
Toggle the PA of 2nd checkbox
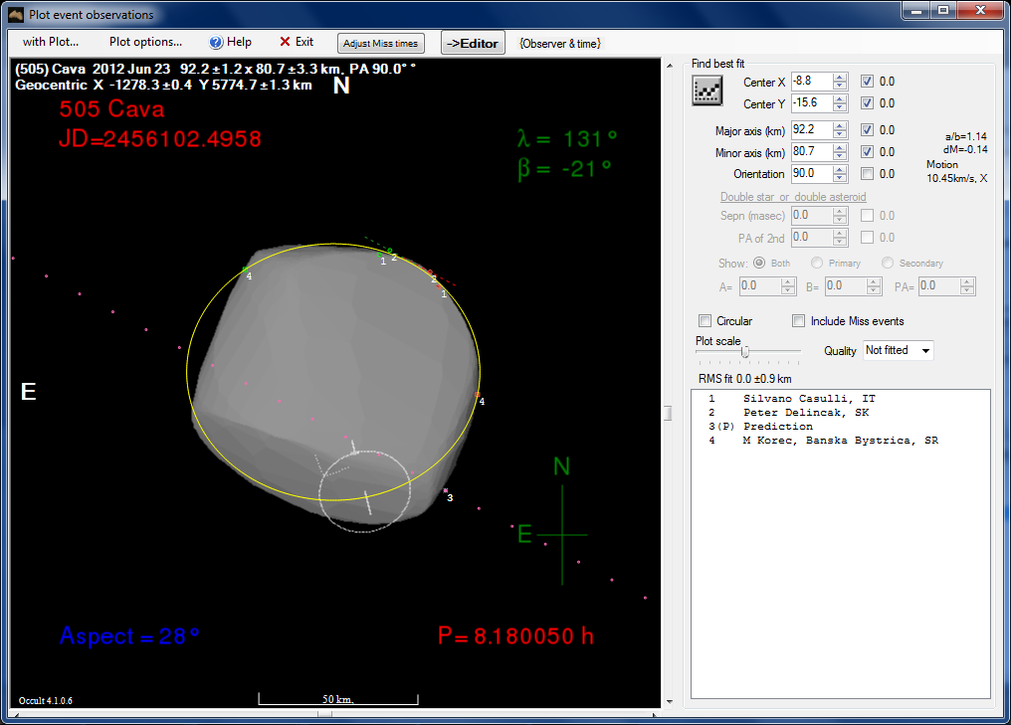pyautogui.click(x=868, y=237)
